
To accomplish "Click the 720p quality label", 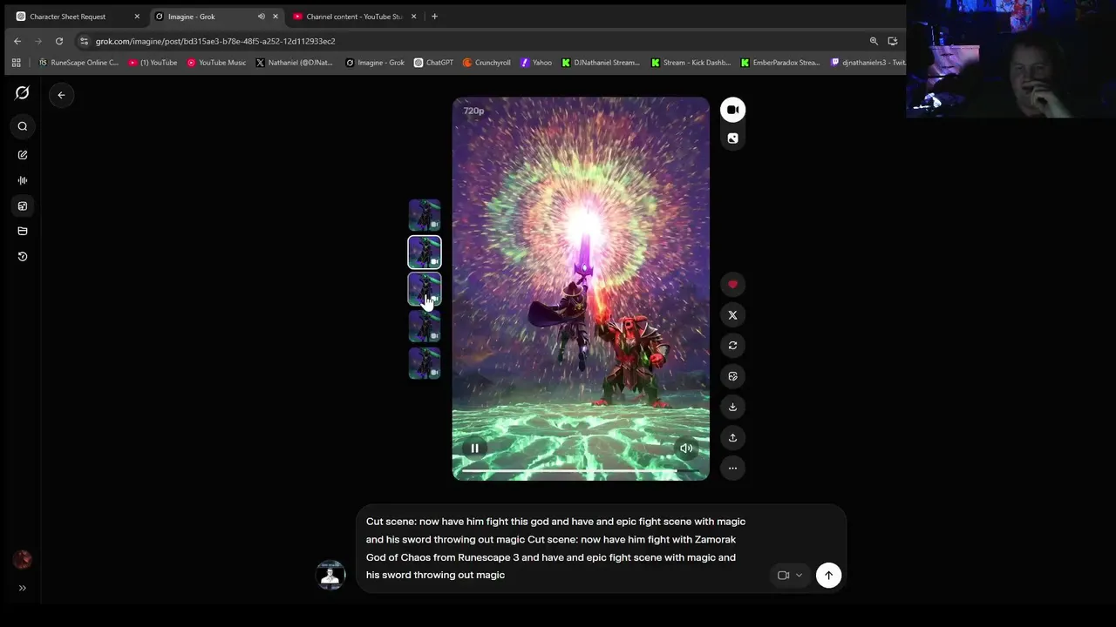I will (x=473, y=111).
